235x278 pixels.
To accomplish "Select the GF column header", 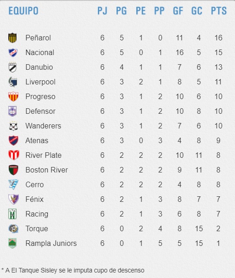I will pos(178,11).
